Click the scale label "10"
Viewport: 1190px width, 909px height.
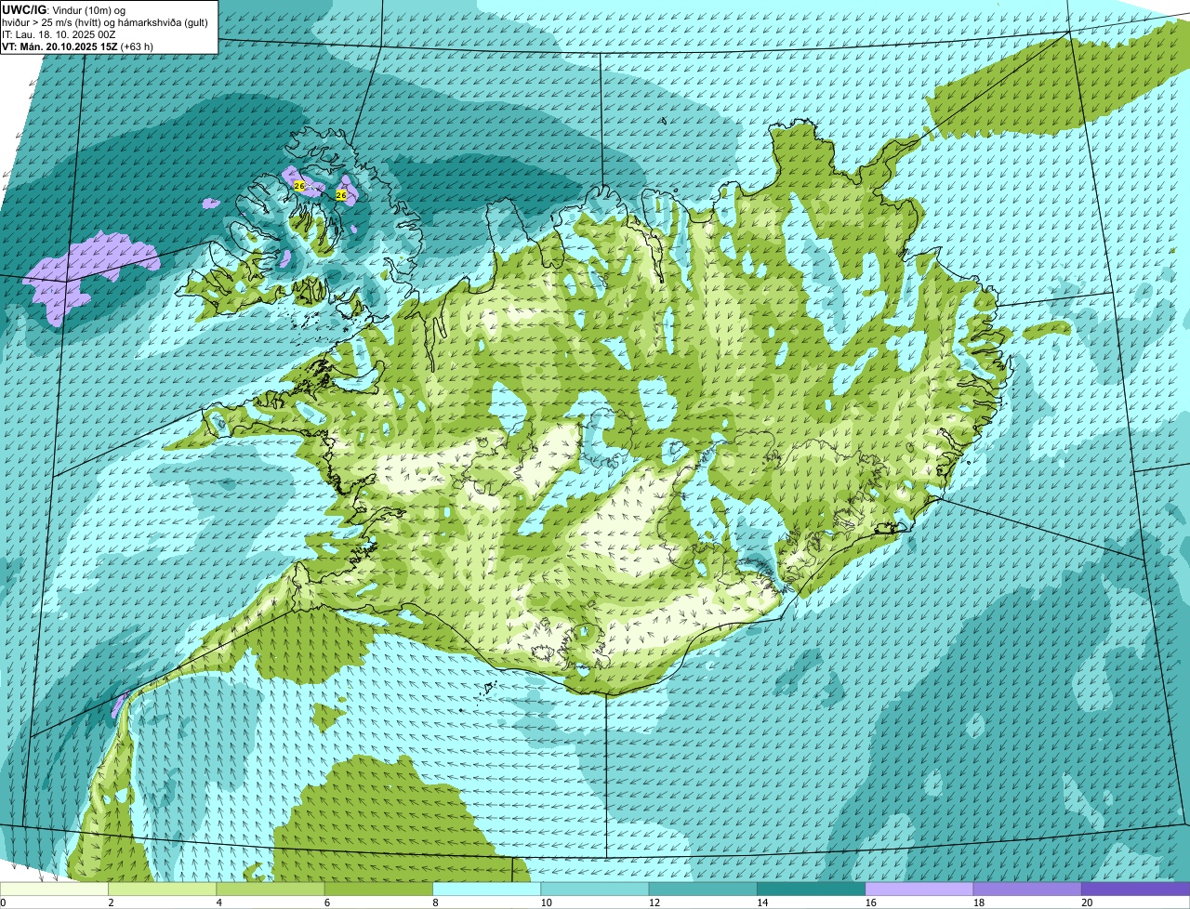(x=546, y=902)
